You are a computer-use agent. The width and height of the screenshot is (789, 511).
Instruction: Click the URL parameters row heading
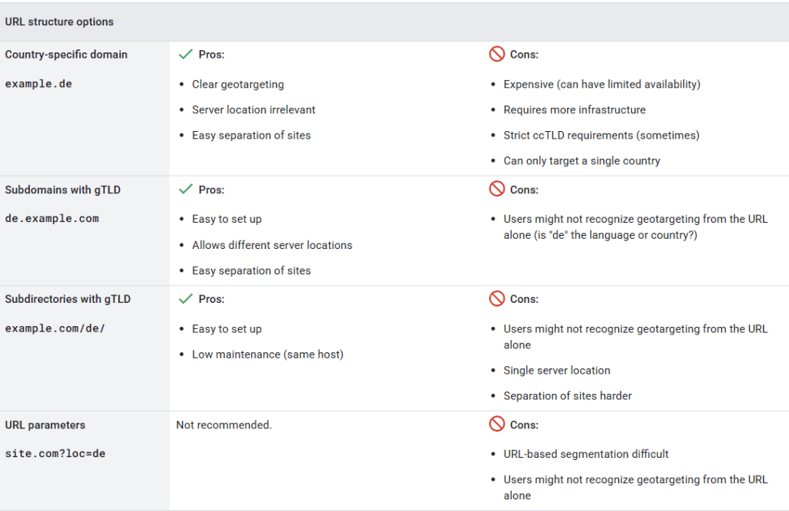[x=45, y=425]
